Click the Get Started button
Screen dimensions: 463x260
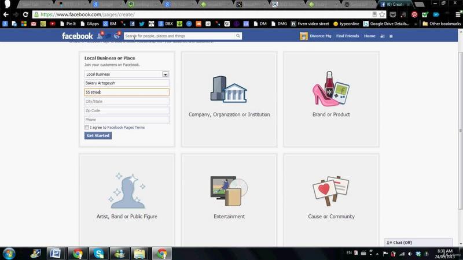(x=98, y=136)
